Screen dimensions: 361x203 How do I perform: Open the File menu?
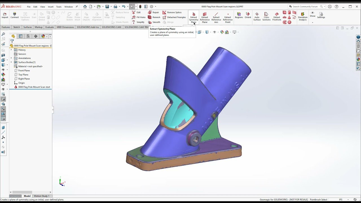pos(29,7)
